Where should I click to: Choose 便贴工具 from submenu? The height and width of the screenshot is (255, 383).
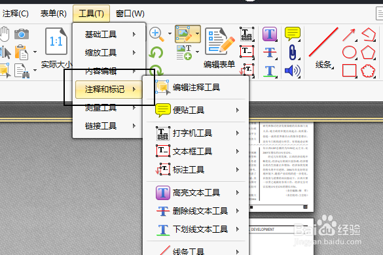196,110
